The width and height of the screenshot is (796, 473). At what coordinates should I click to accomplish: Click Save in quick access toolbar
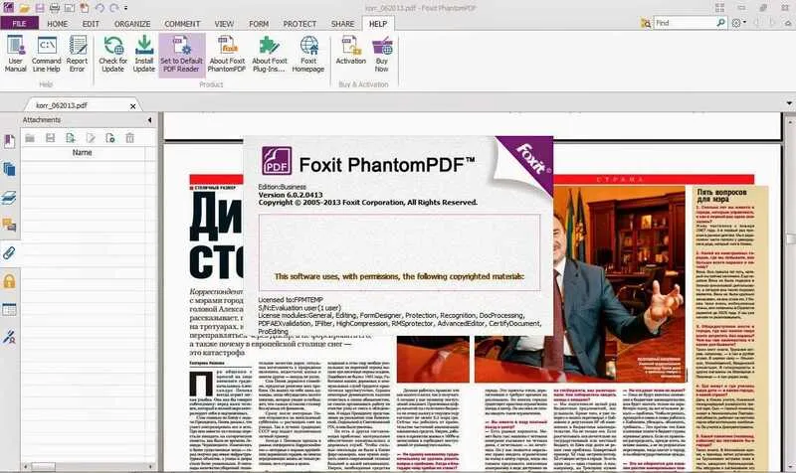40,8
